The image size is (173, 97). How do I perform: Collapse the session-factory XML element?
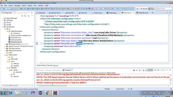pyautogui.click(x=39, y=30)
